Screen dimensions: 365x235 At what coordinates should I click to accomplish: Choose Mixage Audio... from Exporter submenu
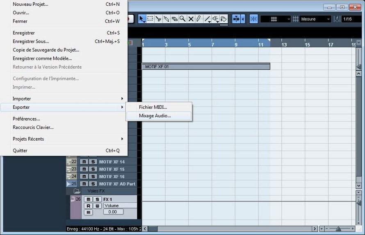[x=155, y=116]
